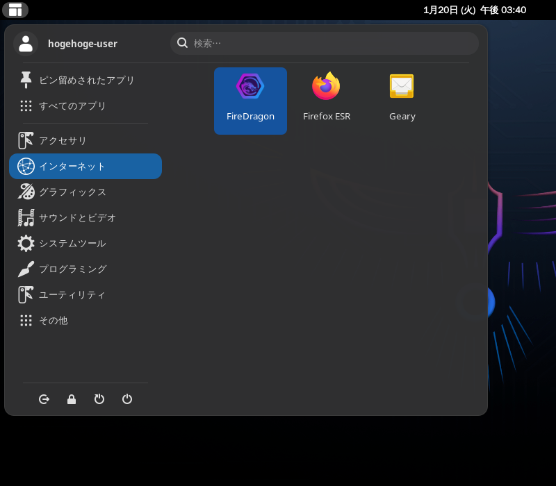Open サウンドとビデオ category

click(85, 217)
